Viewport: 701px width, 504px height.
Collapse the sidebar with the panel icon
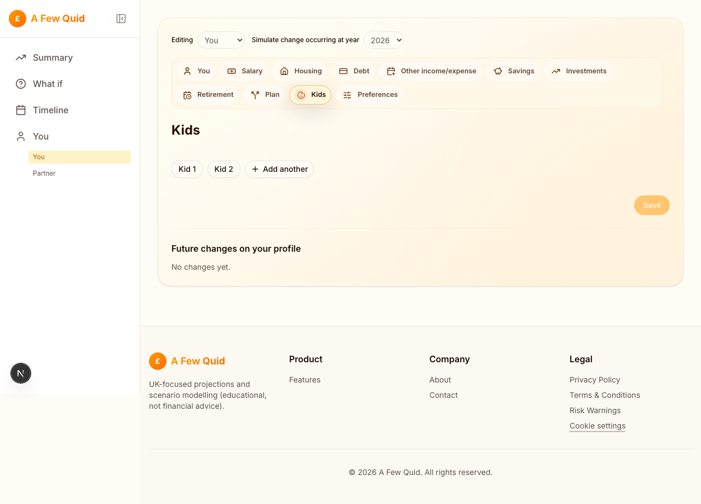coord(121,19)
